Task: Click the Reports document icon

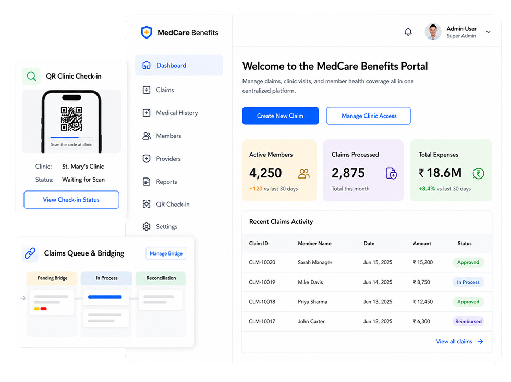Action: [x=147, y=182]
